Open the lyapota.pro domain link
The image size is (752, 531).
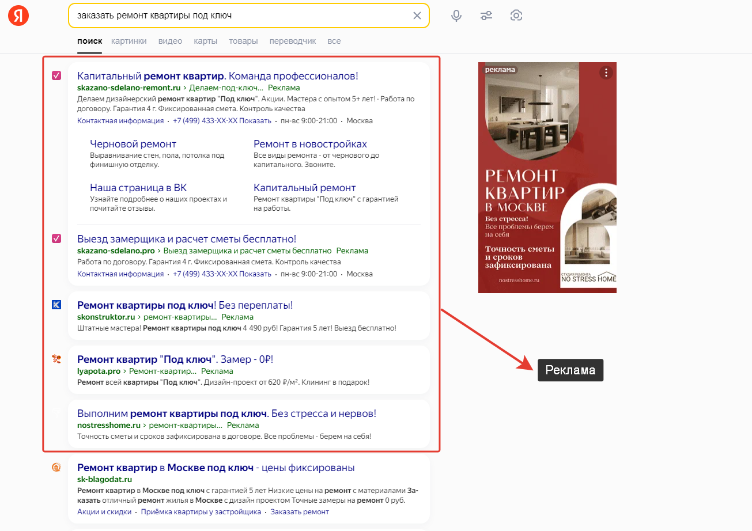[99, 371]
